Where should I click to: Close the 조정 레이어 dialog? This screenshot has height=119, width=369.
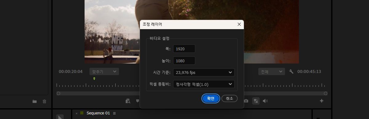239,24
